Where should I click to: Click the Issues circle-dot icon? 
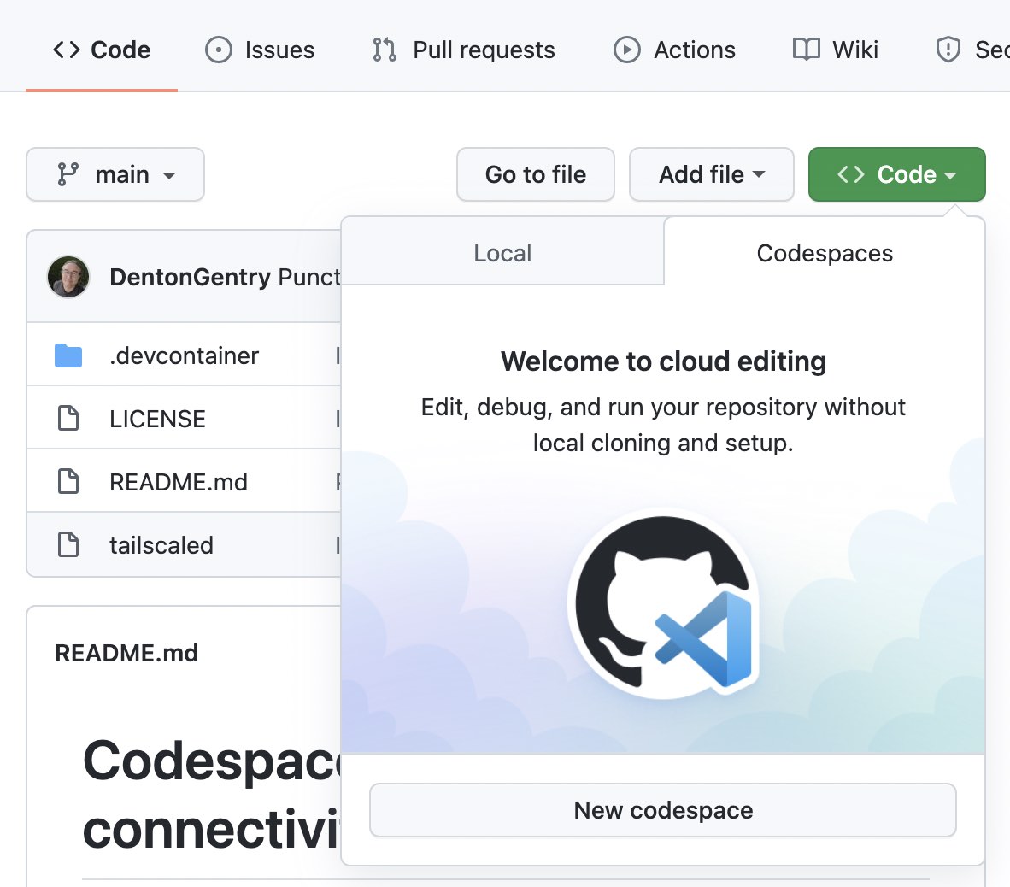[219, 50]
